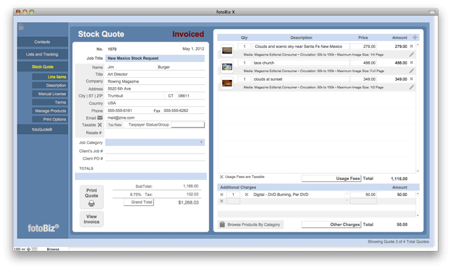Click the Fax field 555-555-6262

[183, 111]
